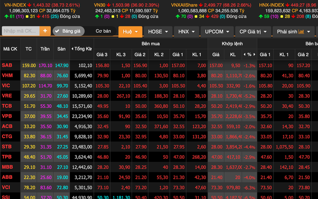Click SAB reference price 159.00
The width and height of the screenshot is (318, 199).
[x=29, y=66]
